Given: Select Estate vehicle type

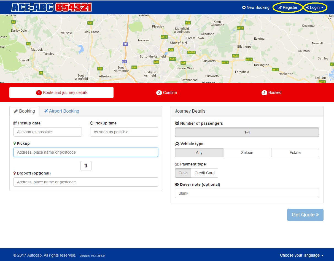Looking at the screenshot, I should [x=295, y=153].
